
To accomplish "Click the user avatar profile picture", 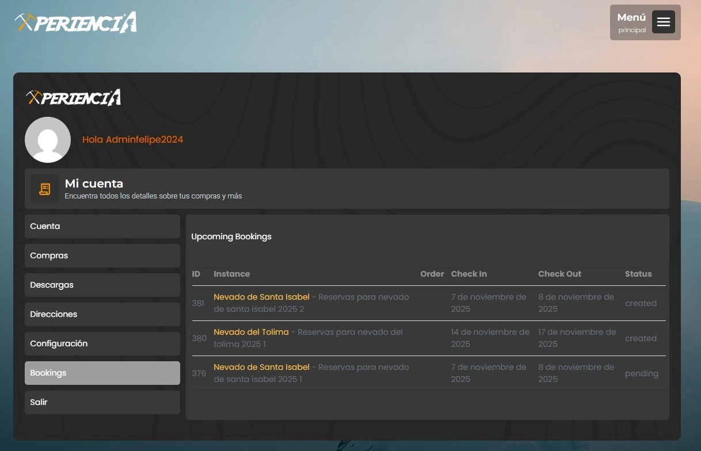I will click(48, 140).
